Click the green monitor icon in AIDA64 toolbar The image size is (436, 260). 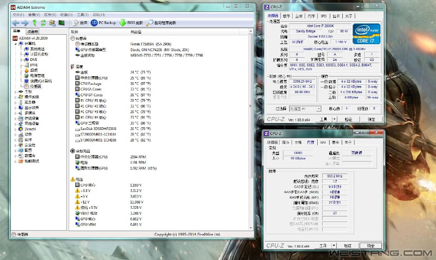(62, 23)
